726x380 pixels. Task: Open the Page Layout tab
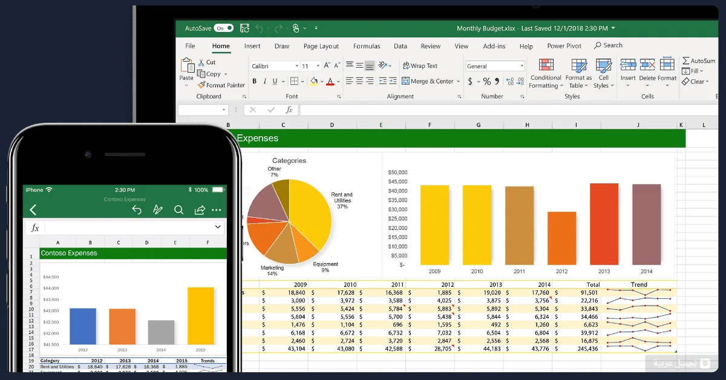click(321, 46)
